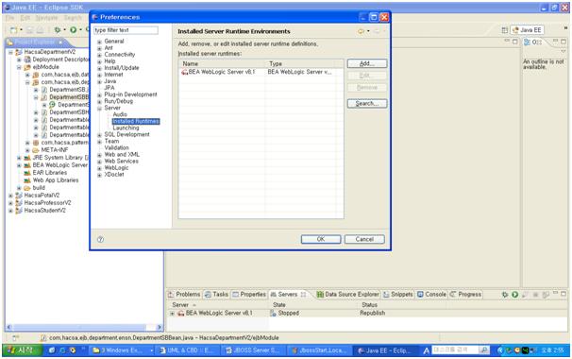Click the Cancel button

pos(364,239)
